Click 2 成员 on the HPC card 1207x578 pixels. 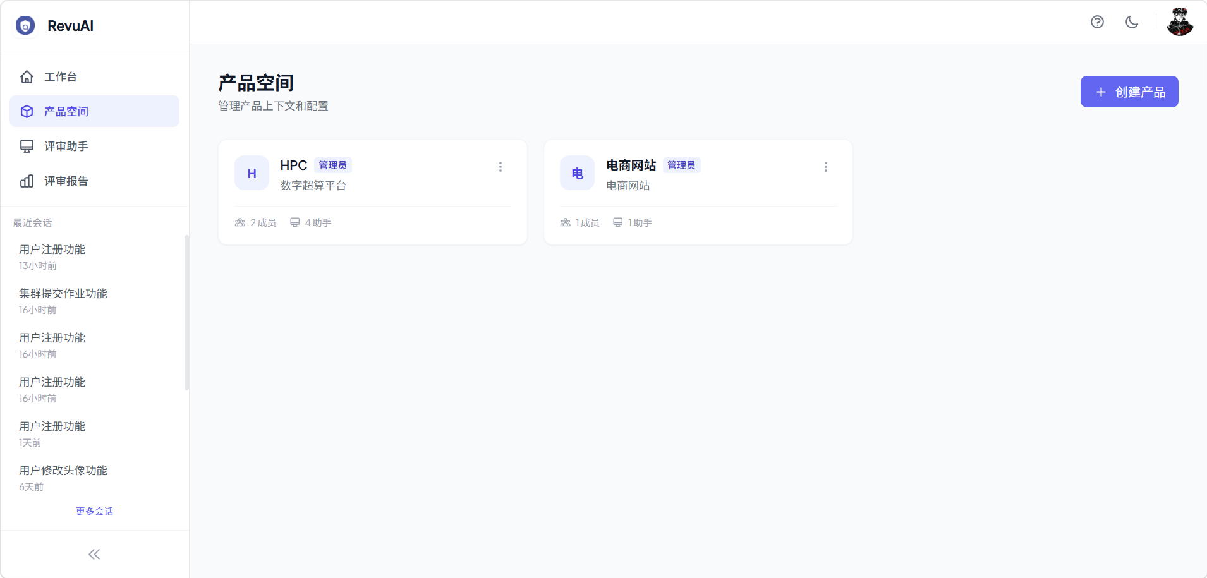point(255,222)
